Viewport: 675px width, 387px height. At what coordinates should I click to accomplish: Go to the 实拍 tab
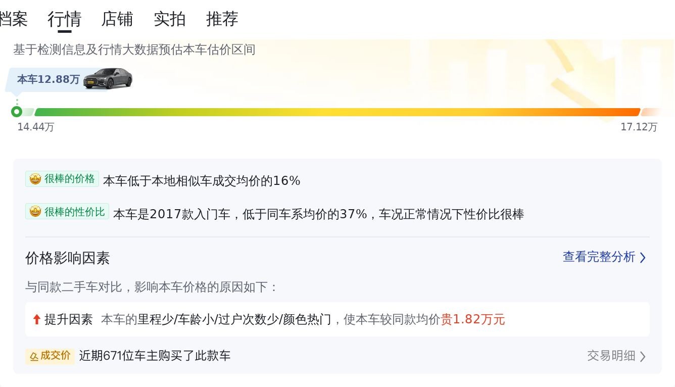(x=170, y=19)
